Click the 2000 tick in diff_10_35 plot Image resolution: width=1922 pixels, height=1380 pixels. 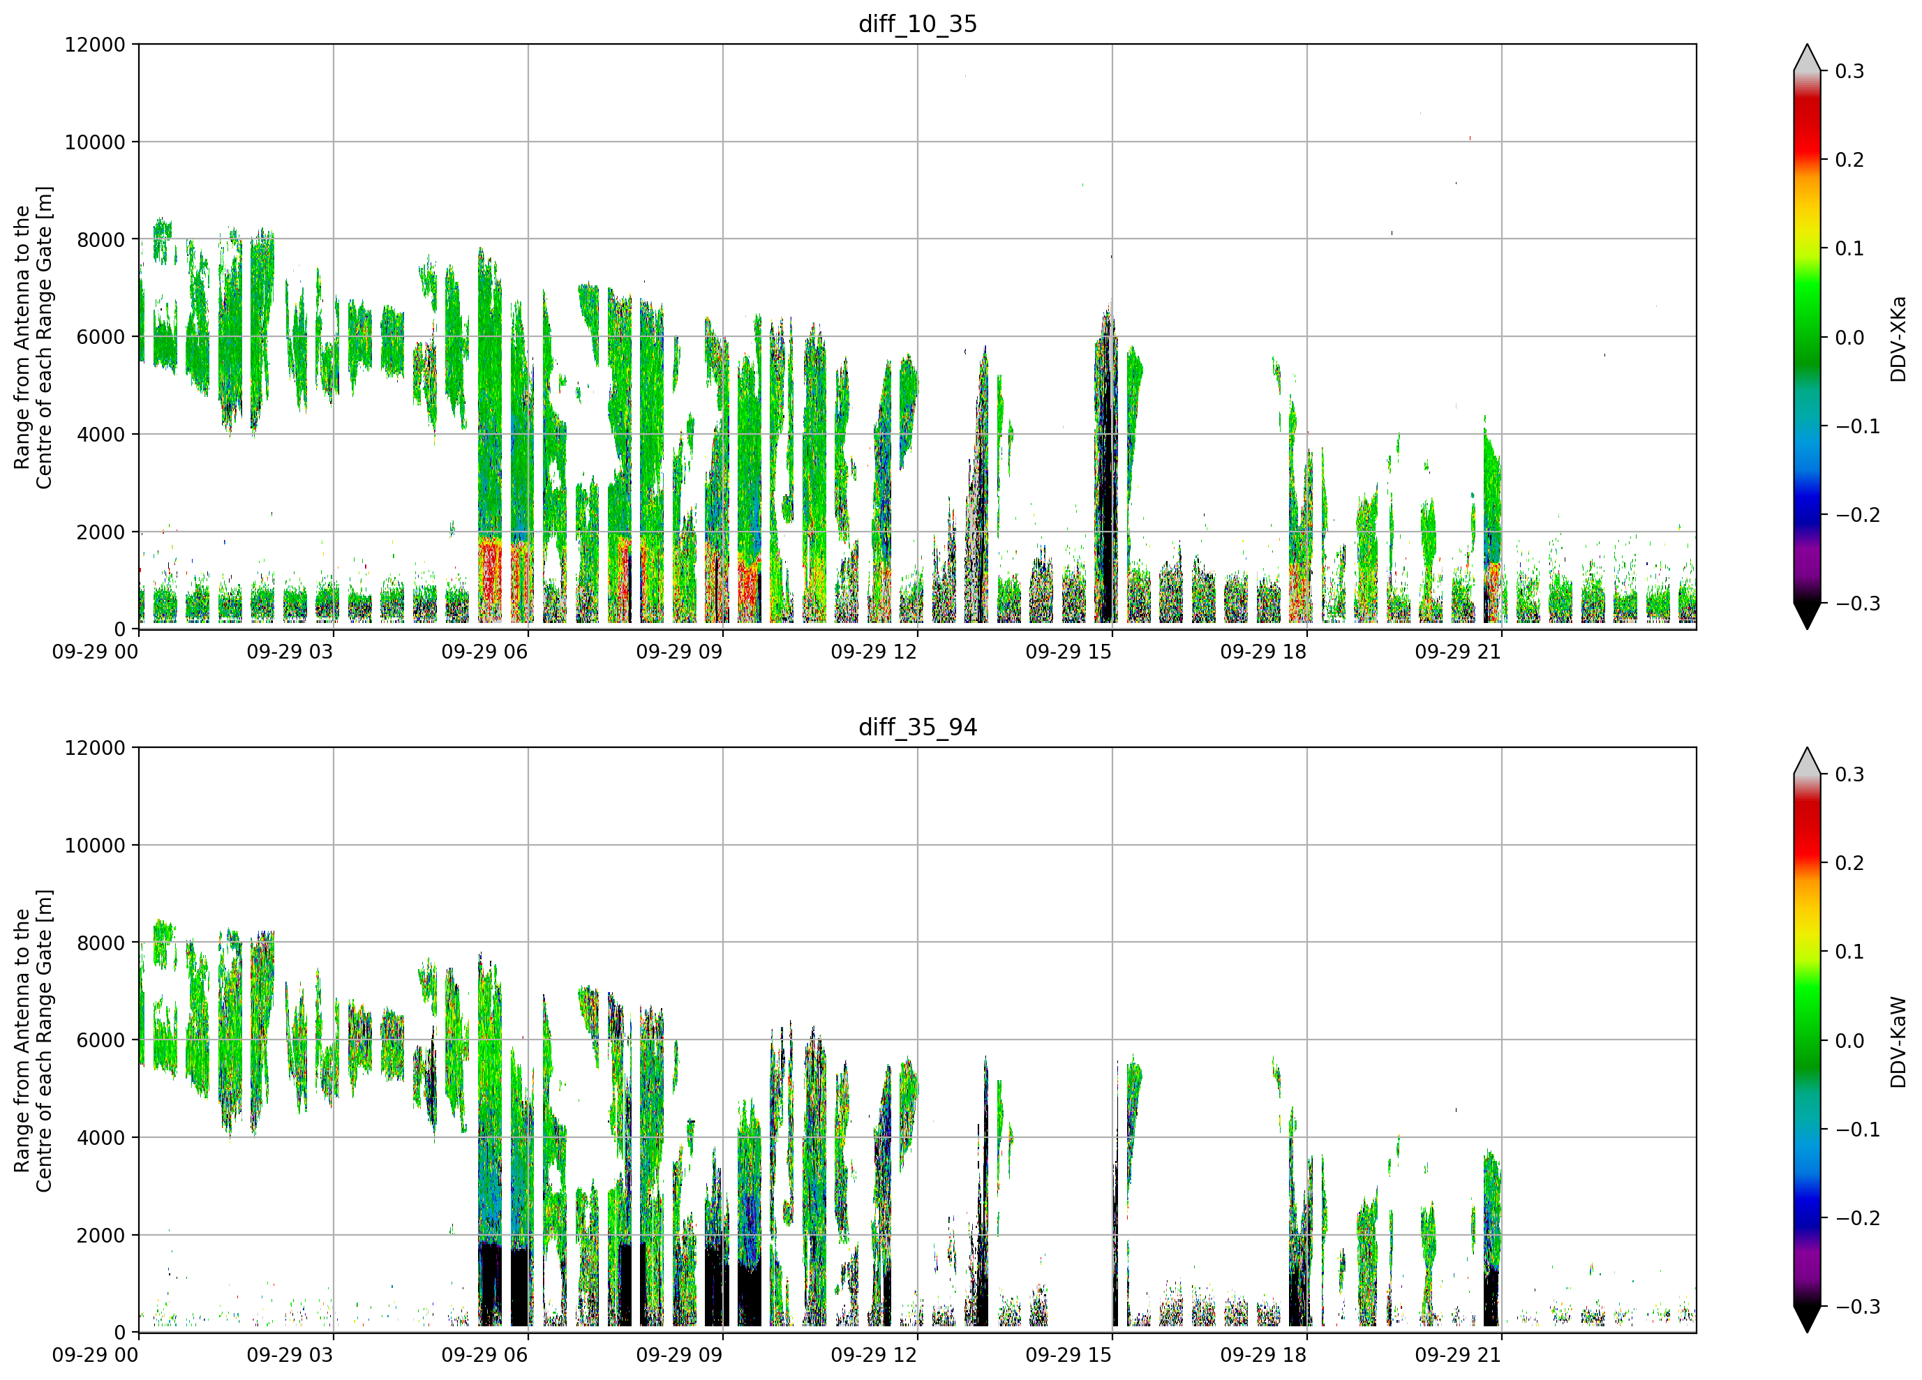point(100,532)
